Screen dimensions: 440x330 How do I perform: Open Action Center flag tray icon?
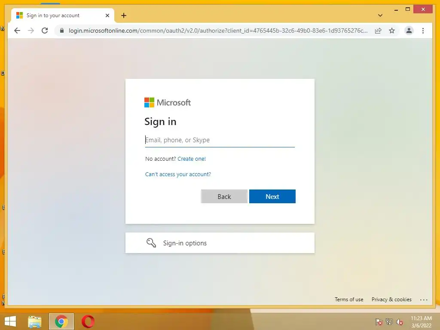pyautogui.click(x=379, y=322)
